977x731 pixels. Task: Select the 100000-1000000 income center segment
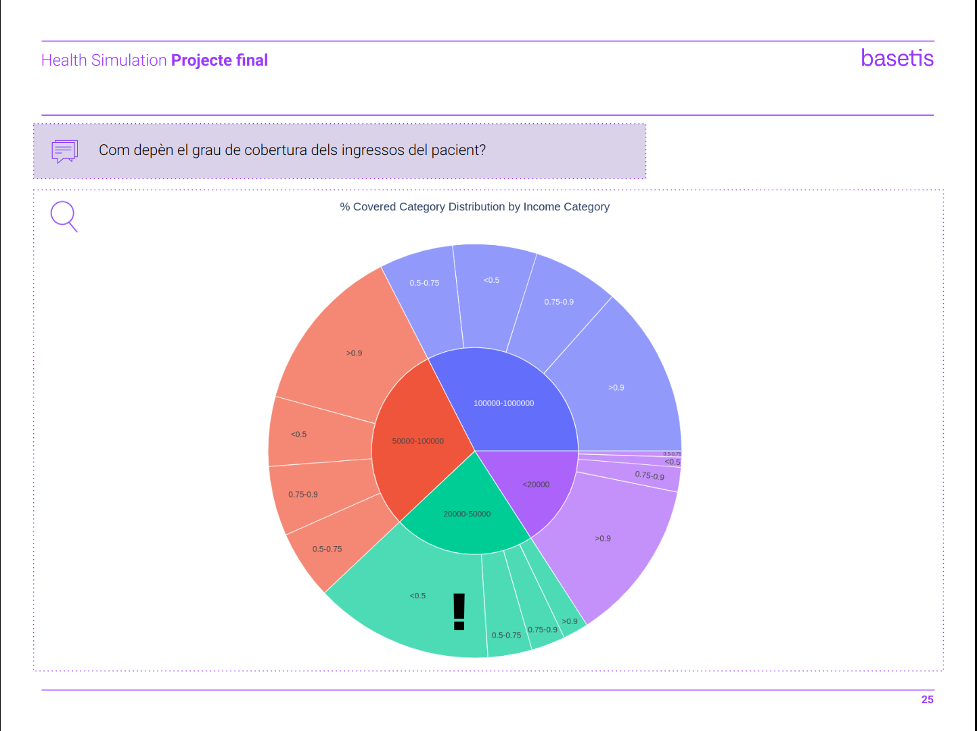click(503, 403)
